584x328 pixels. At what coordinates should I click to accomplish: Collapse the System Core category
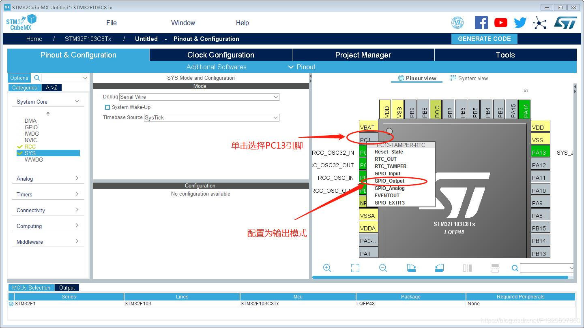[77, 101]
